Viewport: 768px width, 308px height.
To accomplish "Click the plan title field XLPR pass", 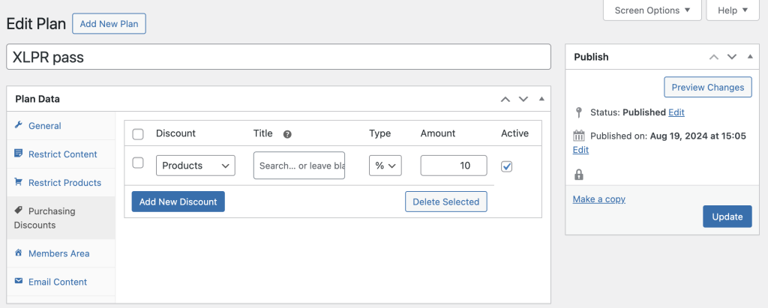I will (x=278, y=57).
